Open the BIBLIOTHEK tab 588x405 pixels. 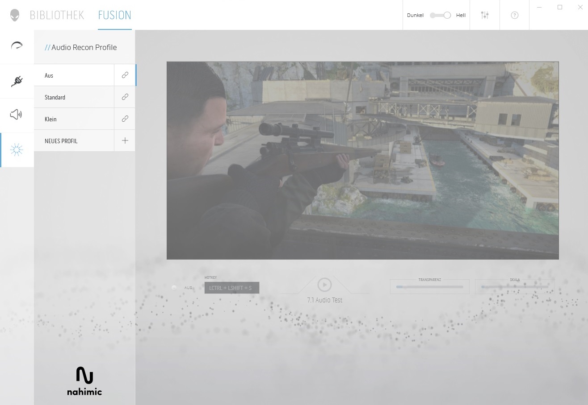57,15
